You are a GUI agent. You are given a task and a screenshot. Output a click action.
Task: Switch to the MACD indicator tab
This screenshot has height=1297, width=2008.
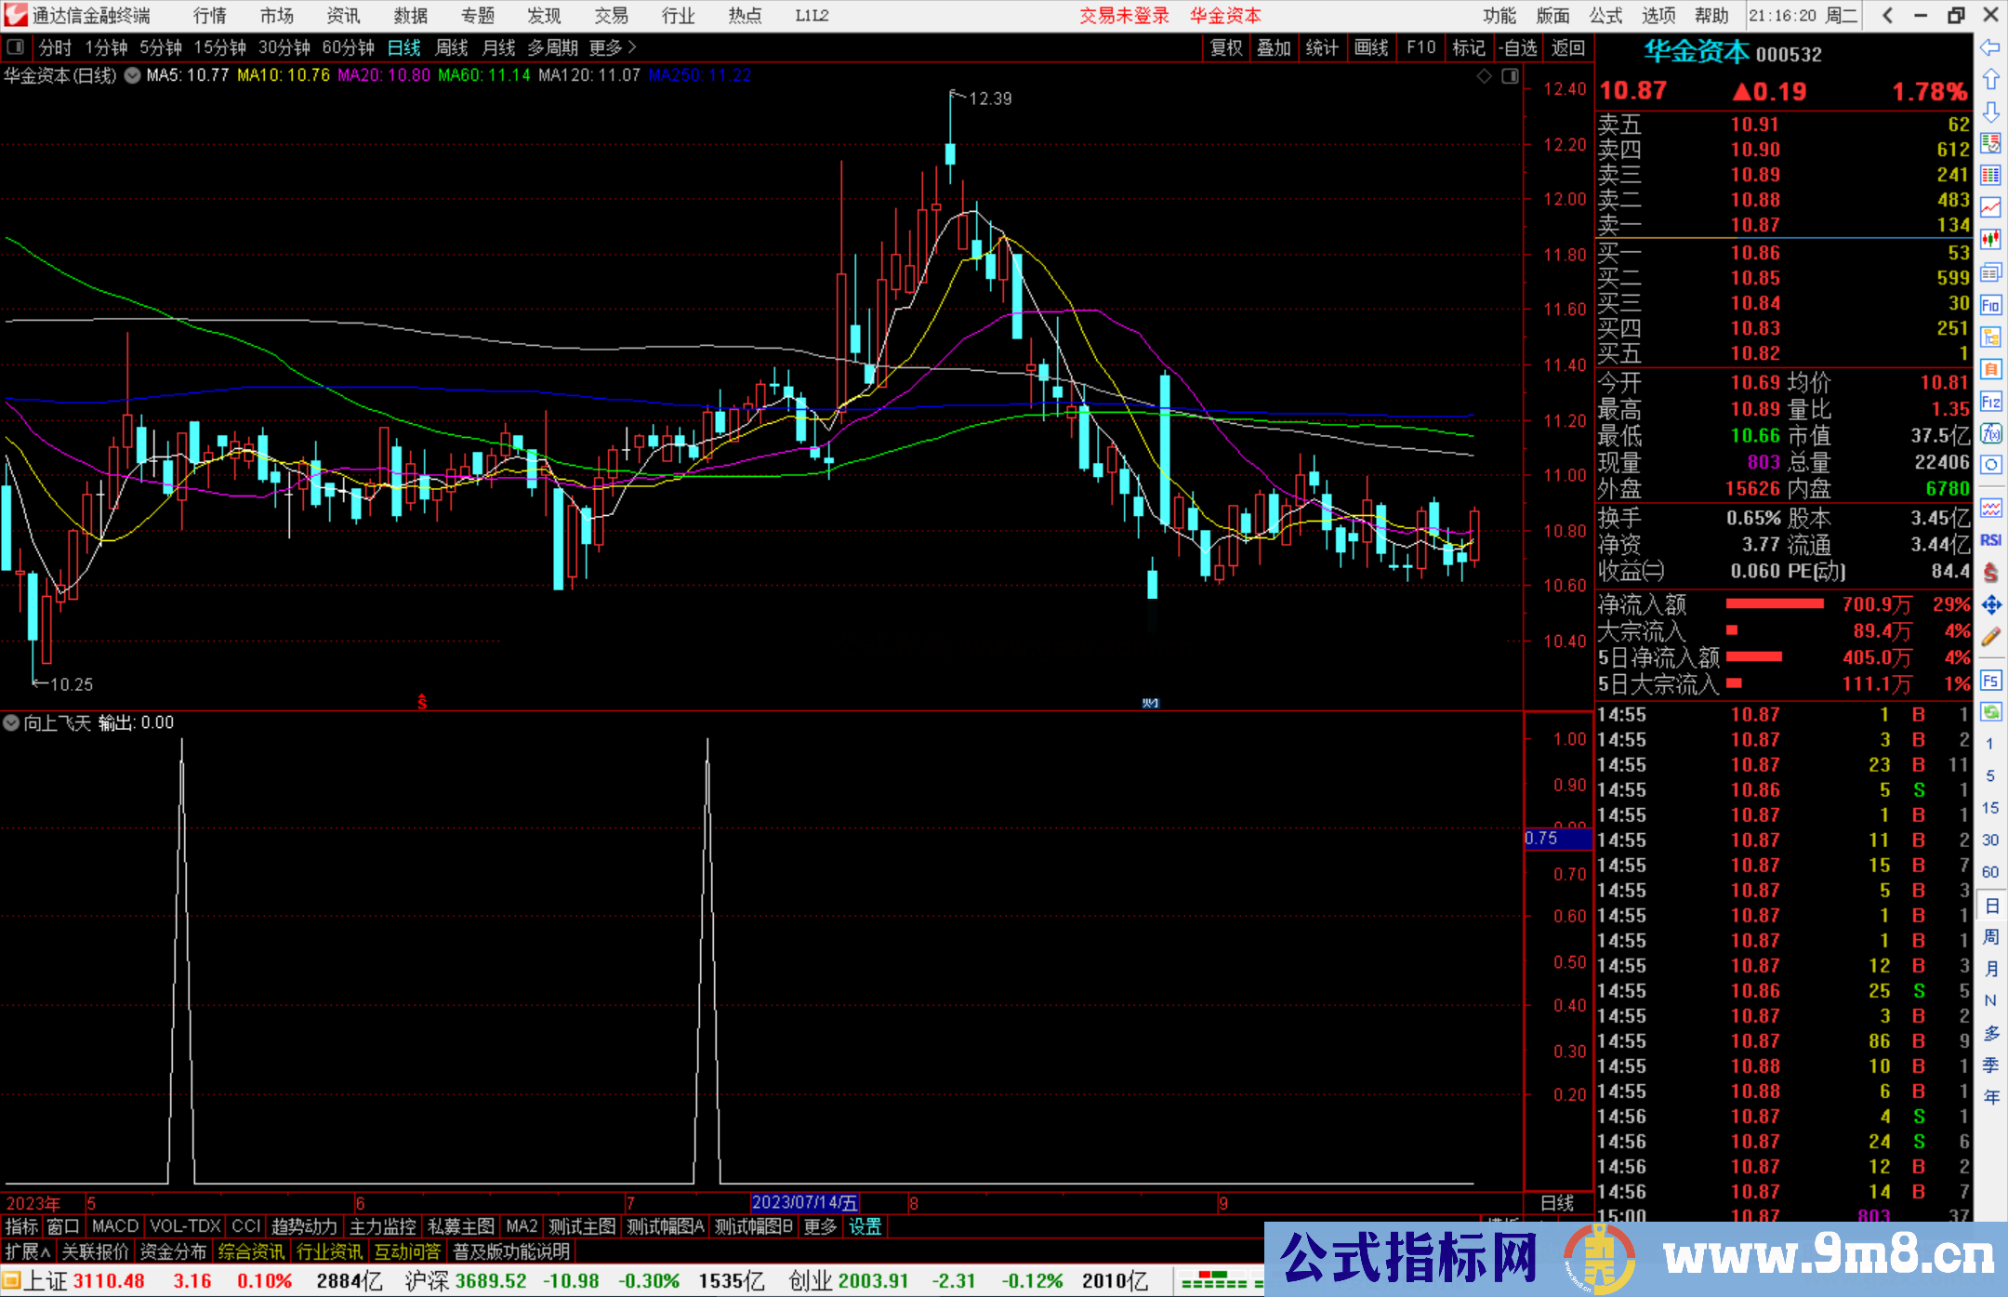coord(115,1226)
